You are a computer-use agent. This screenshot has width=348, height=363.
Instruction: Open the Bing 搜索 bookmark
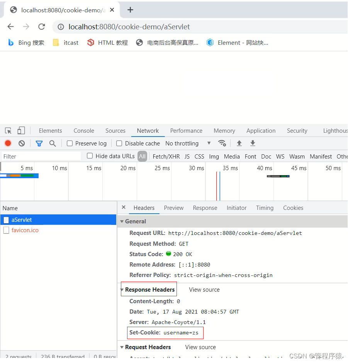pyautogui.click(x=26, y=42)
